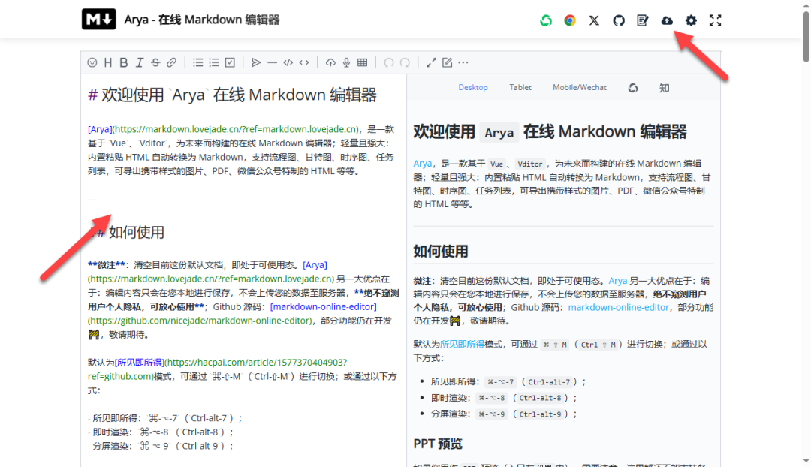The height and width of the screenshot is (467, 811).
Task: Apply italic formatting from the toolbar
Action: [x=140, y=62]
